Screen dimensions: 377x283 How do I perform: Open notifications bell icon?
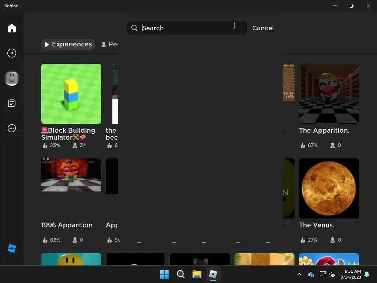[367, 274]
